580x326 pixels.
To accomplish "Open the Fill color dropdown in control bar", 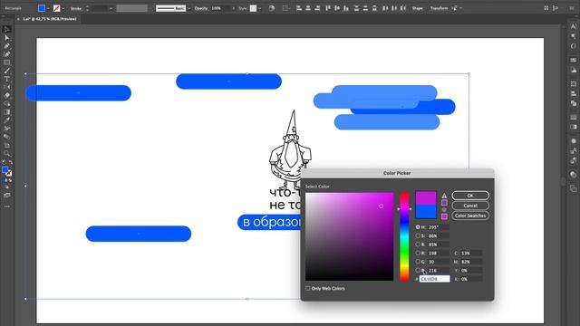I will pos(48,8).
